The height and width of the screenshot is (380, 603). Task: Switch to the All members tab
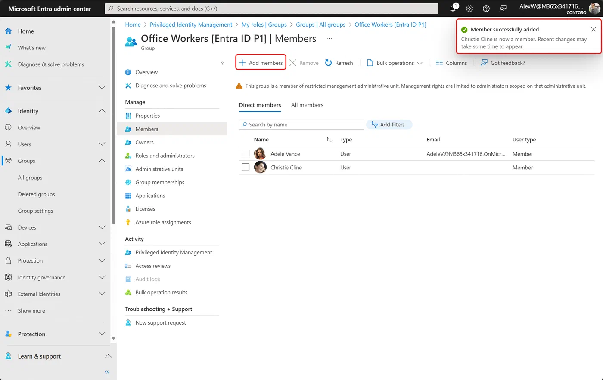[x=307, y=105]
